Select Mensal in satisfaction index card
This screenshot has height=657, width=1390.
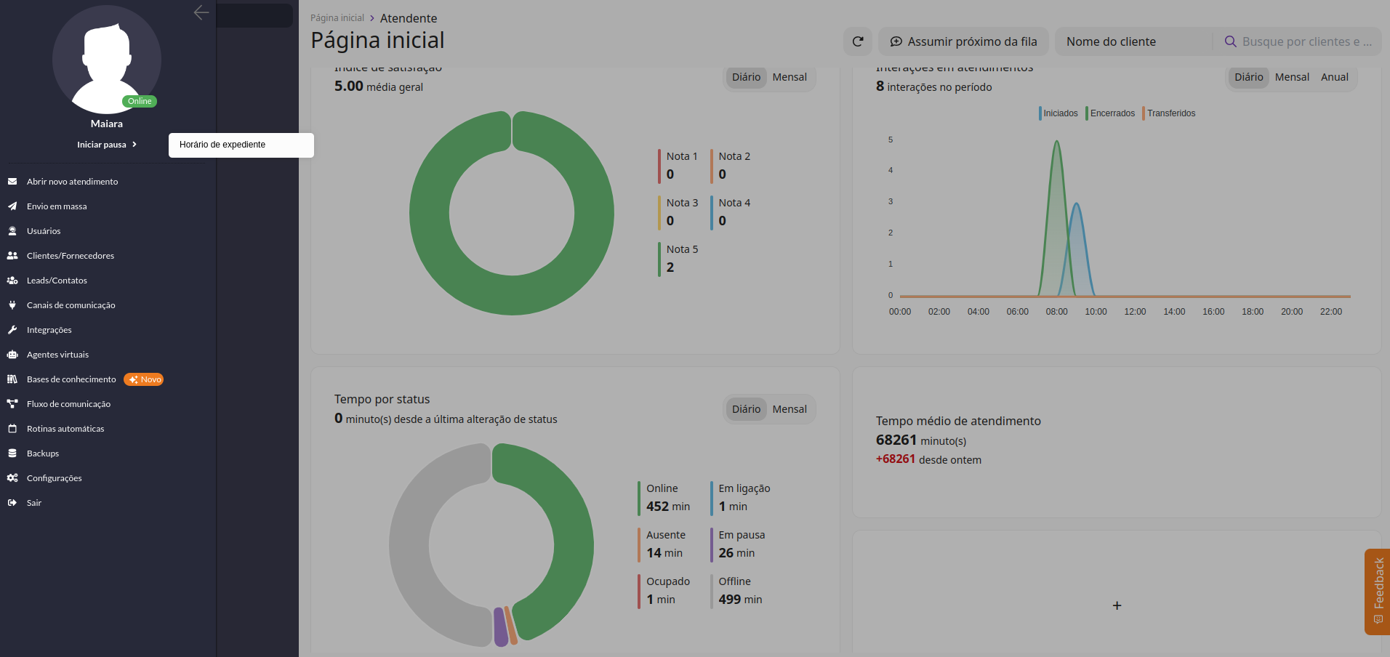coord(790,77)
